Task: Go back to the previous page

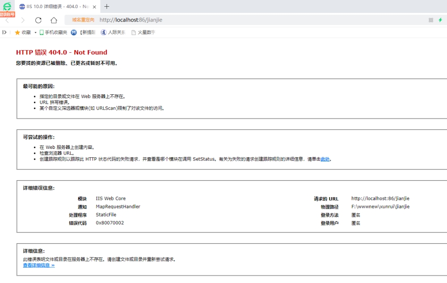Action: tap(8, 20)
